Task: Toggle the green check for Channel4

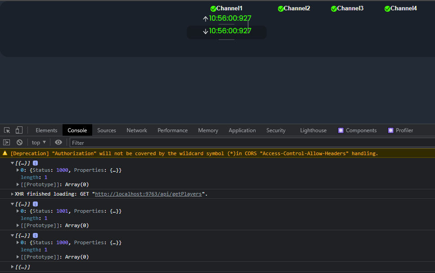Action: [387, 9]
